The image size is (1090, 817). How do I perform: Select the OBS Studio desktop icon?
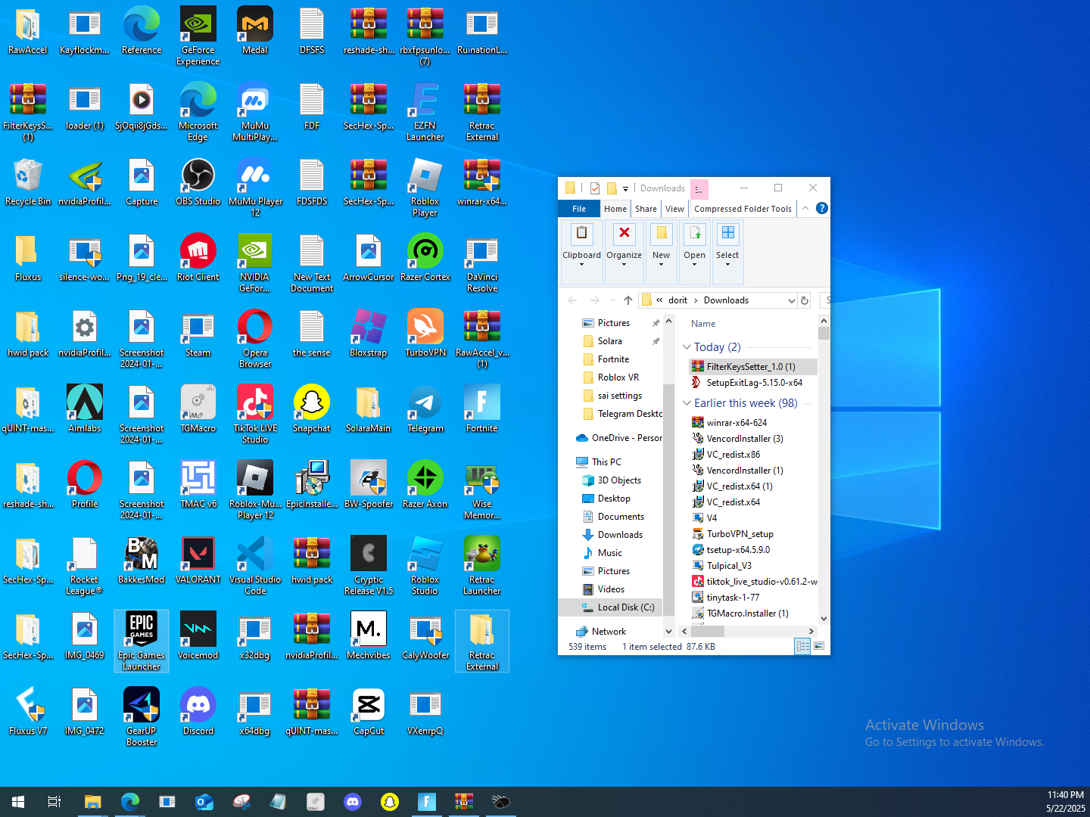click(198, 176)
